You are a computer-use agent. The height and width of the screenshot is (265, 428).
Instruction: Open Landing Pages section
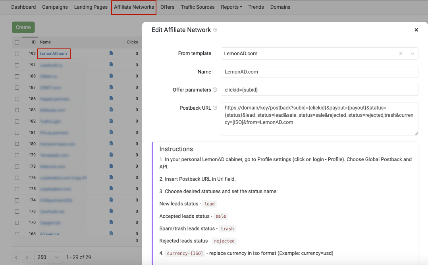tap(91, 7)
